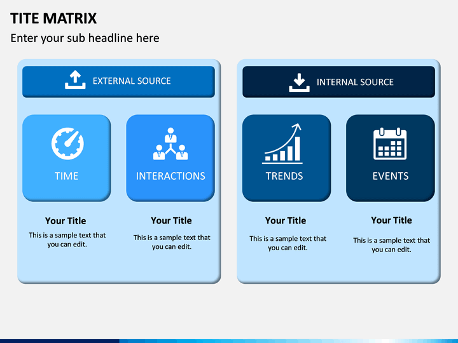Click the EXTERNAL SOURCE header bar
This screenshot has height=343, width=458.
coord(118,82)
